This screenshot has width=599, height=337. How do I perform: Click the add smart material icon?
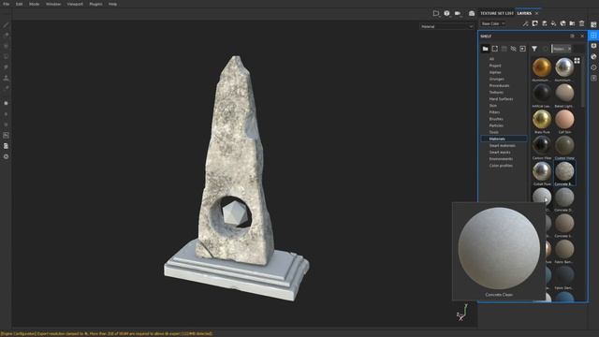(562, 23)
